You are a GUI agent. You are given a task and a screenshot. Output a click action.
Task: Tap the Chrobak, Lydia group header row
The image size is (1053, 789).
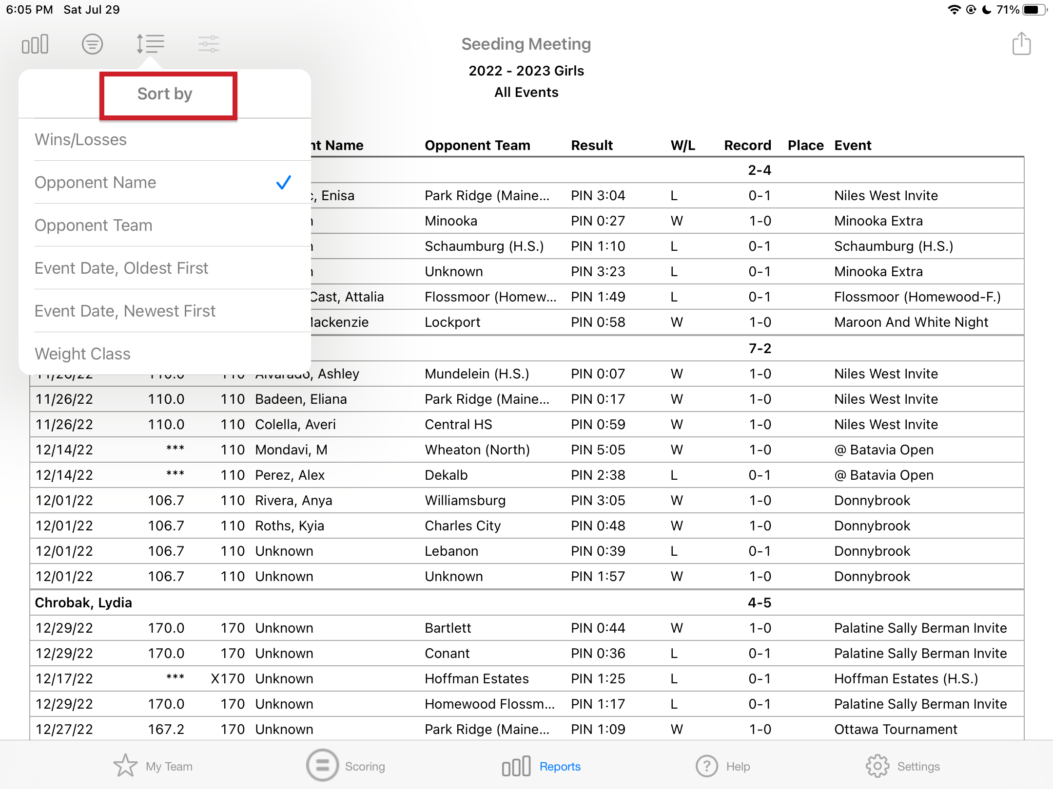pos(527,602)
